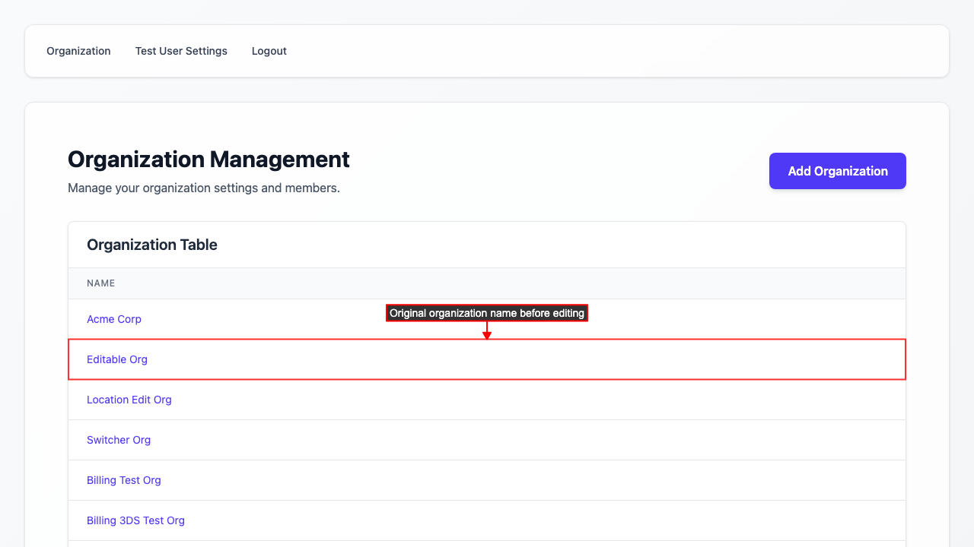Open the Billing Test Org entry
This screenshot has width=974, height=547.
pos(124,480)
